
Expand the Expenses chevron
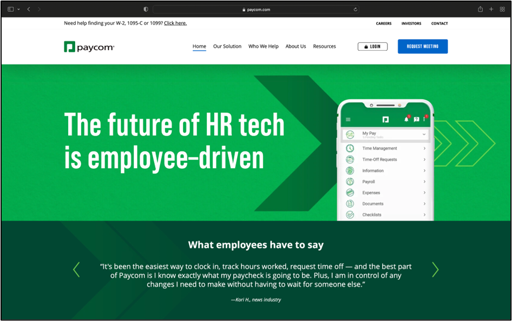point(424,192)
